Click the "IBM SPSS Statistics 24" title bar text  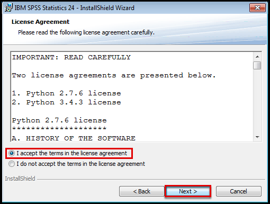coord(44,8)
